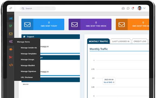Open the notifications bell icon
The height and width of the screenshot is (98, 156).
tap(133, 8)
